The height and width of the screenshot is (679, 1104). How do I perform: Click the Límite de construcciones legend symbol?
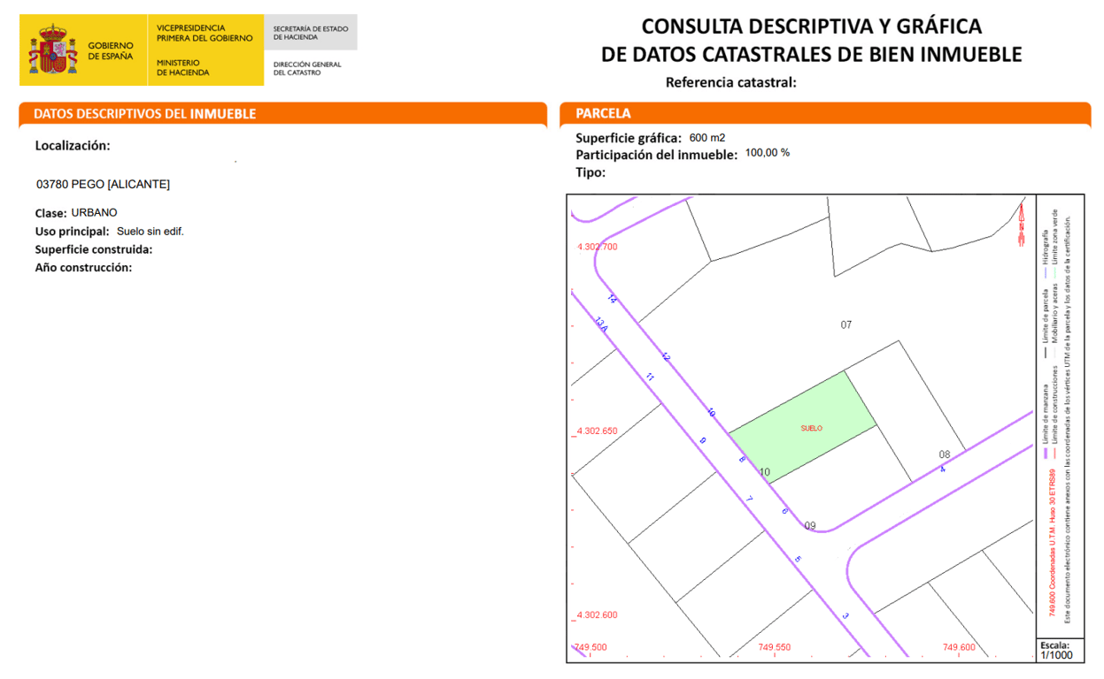pyautogui.click(x=1054, y=452)
